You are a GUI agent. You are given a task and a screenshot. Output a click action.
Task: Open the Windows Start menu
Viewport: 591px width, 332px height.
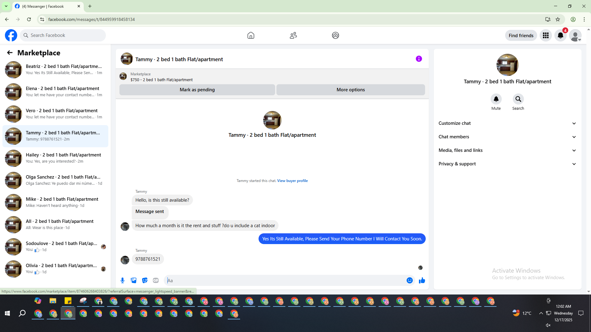coord(7,313)
